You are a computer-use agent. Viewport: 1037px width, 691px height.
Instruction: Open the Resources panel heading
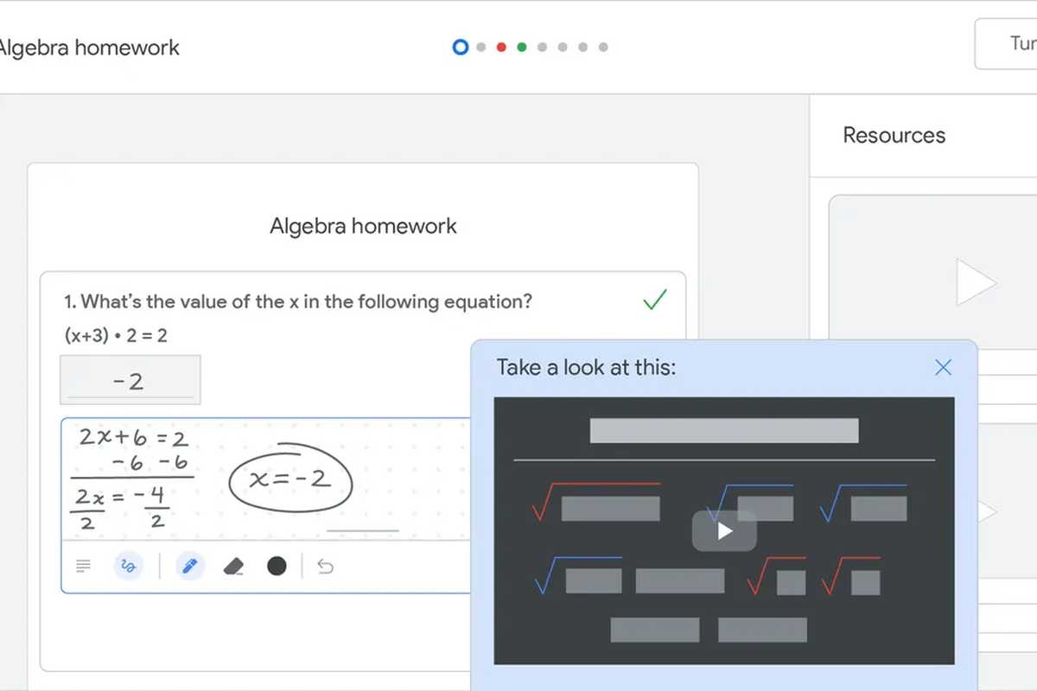click(894, 136)
